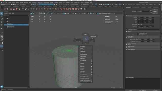This screenshot has width=162, height=91.
Task: Activate the Move tool in toolbox
Action: coord(2,22)
